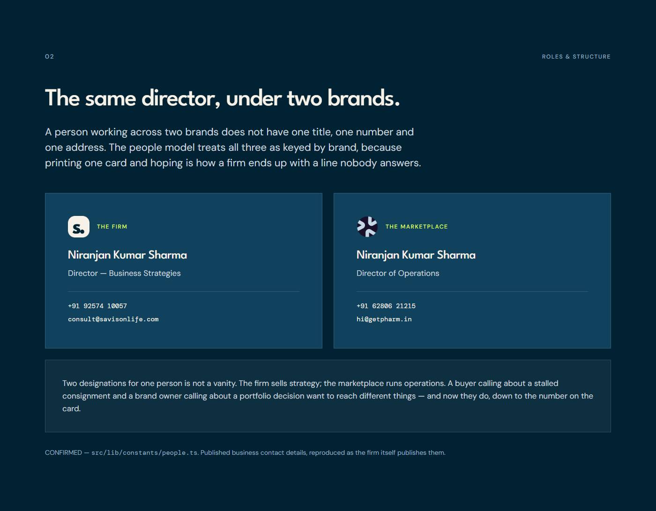Click the marketplace snowflake logo icon
The image size is (656, 511).
click(x=367, y=227)
